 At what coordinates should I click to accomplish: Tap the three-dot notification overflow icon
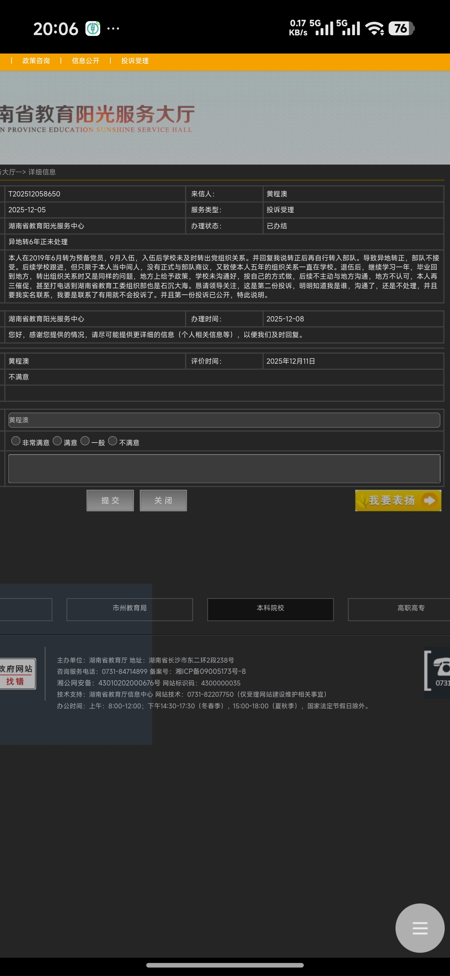point(113,29)
